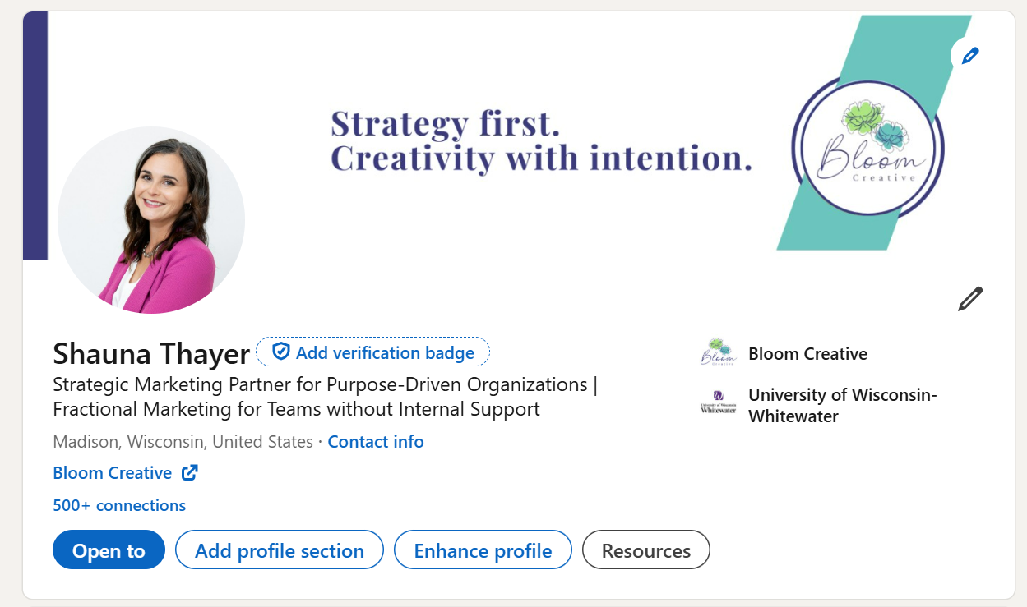Click Enhance profile
Viewport: 1027px width, 607px height.
click(483, 550)
